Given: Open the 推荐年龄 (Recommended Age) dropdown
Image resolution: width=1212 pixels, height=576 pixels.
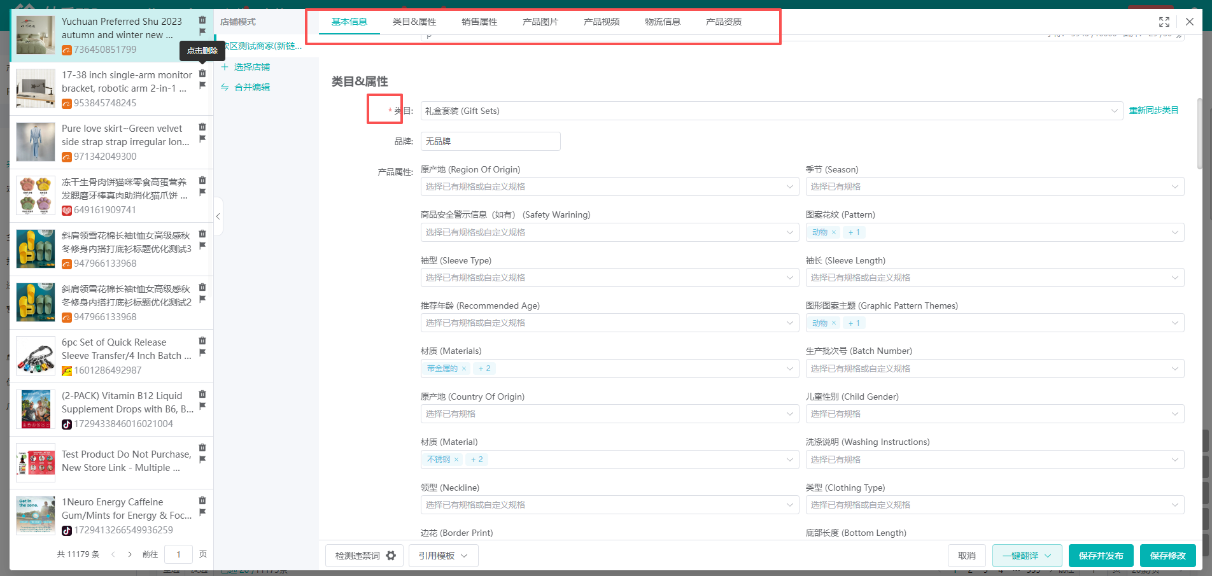Looking at the screenshot, I should pyautogui.click(x=610, y=323).
